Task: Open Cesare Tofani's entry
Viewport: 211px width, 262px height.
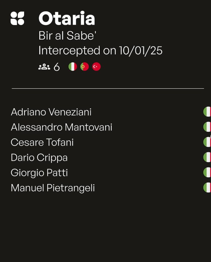Action: [42, 142]
